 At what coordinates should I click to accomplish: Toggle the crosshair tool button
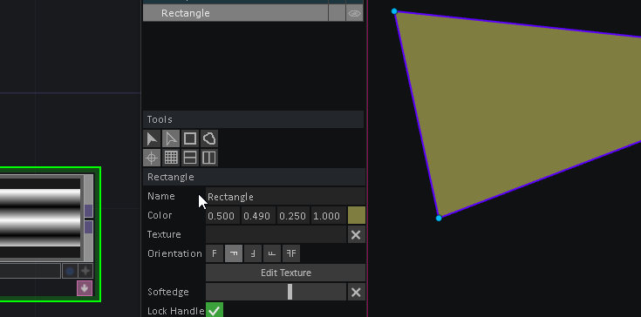[152, 158]
